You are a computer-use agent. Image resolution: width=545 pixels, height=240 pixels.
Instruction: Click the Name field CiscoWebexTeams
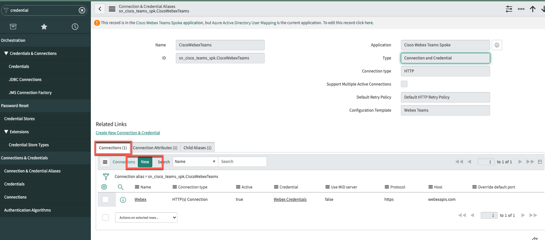click(220, 45)
